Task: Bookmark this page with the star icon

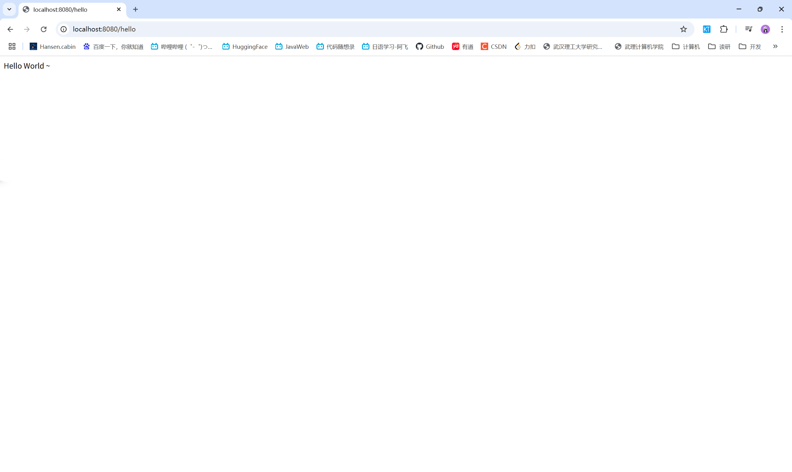Action: [683, 29]
